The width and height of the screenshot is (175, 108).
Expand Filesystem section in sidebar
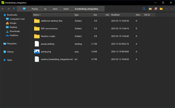[x=12, y=44]
